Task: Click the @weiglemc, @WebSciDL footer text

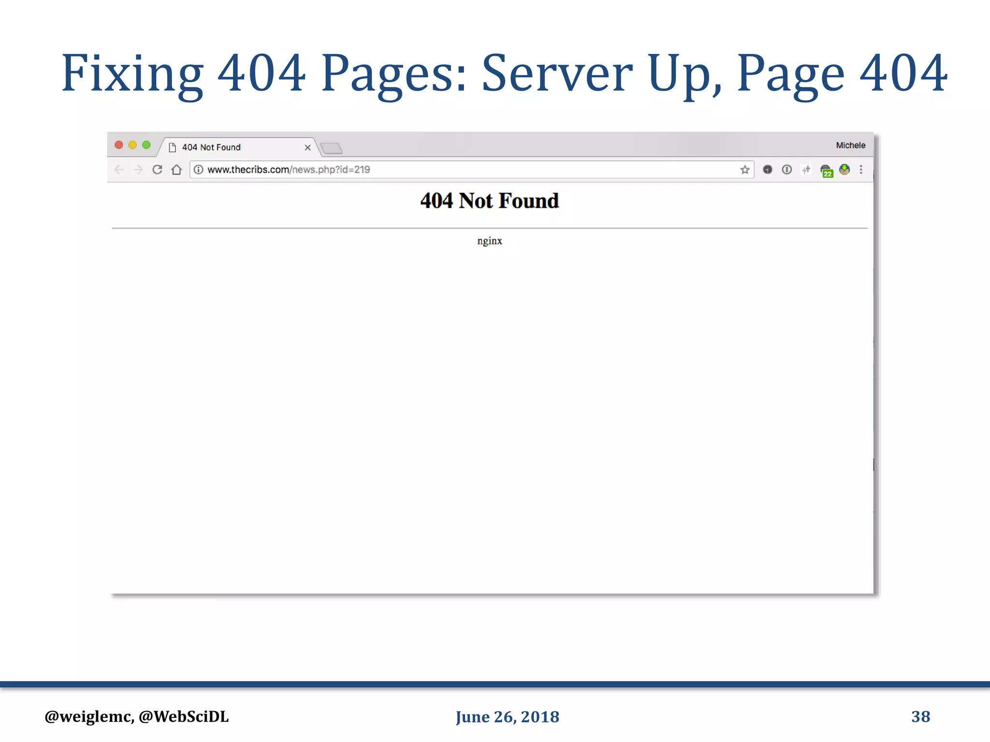Action: pyautogui.click(x=137, y=716)
